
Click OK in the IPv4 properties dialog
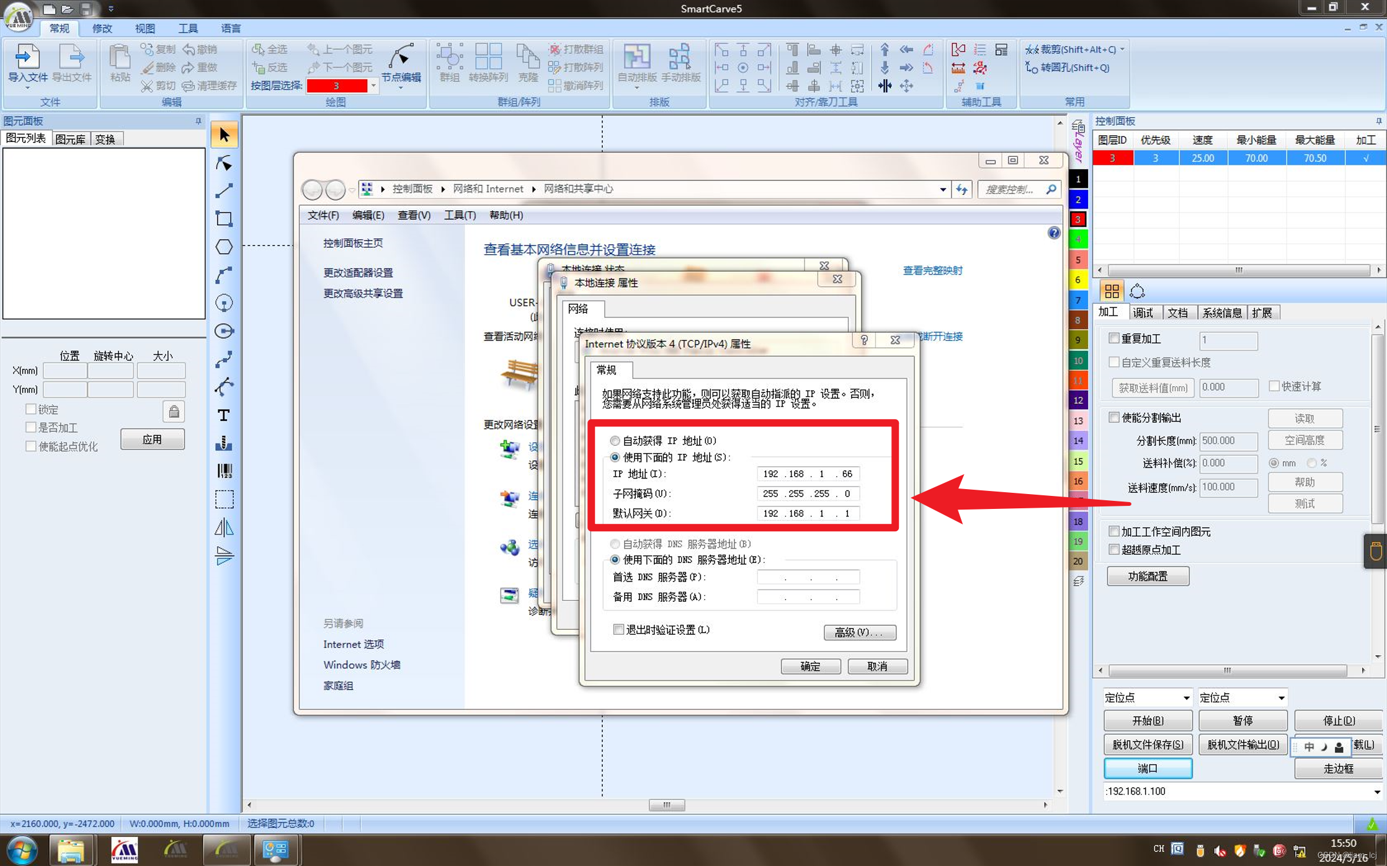pyautogui.click(x=810, y=666)
